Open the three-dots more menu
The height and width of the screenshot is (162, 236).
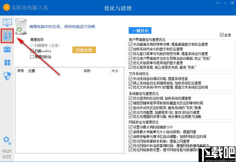pyautogui.click(x=218, y=3)
